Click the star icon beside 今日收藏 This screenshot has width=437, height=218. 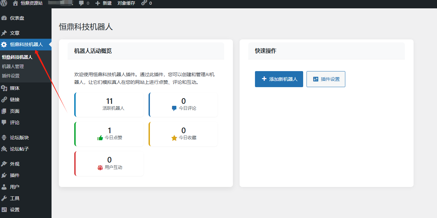[x=174, y=138]
